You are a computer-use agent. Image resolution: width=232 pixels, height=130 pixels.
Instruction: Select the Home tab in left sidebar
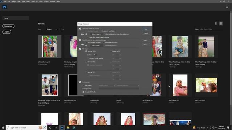pyautogui.click(x=16, y=18)
